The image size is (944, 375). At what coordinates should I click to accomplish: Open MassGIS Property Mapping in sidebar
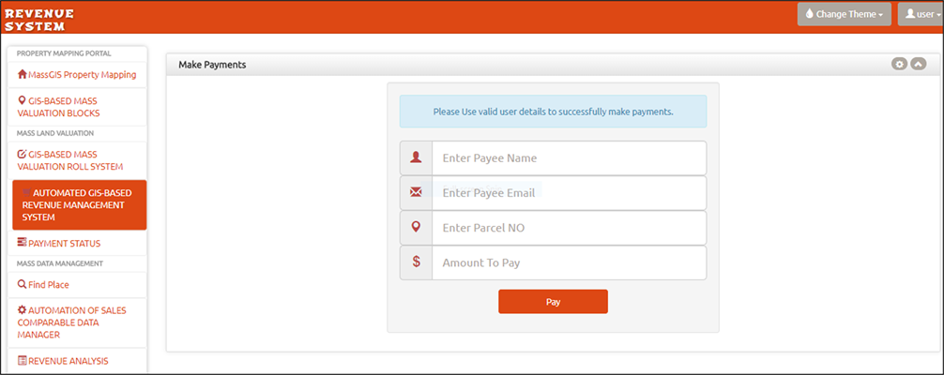pyautogui.click(x=78, y=74)
